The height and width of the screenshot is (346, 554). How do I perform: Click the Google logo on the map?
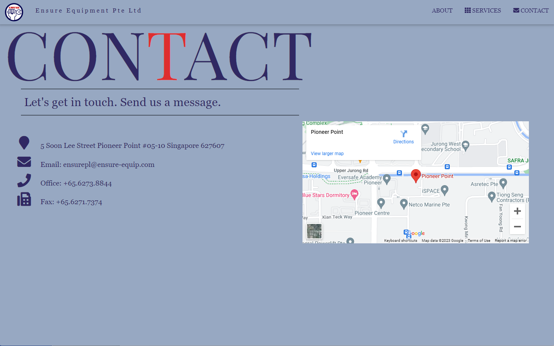[415, 233]
